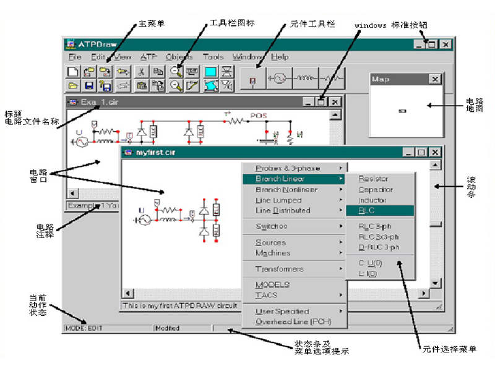The width and height of the screenshot is (495, 371).
Task: Click the cyan polygon select icon
Action: click(210, 85)
